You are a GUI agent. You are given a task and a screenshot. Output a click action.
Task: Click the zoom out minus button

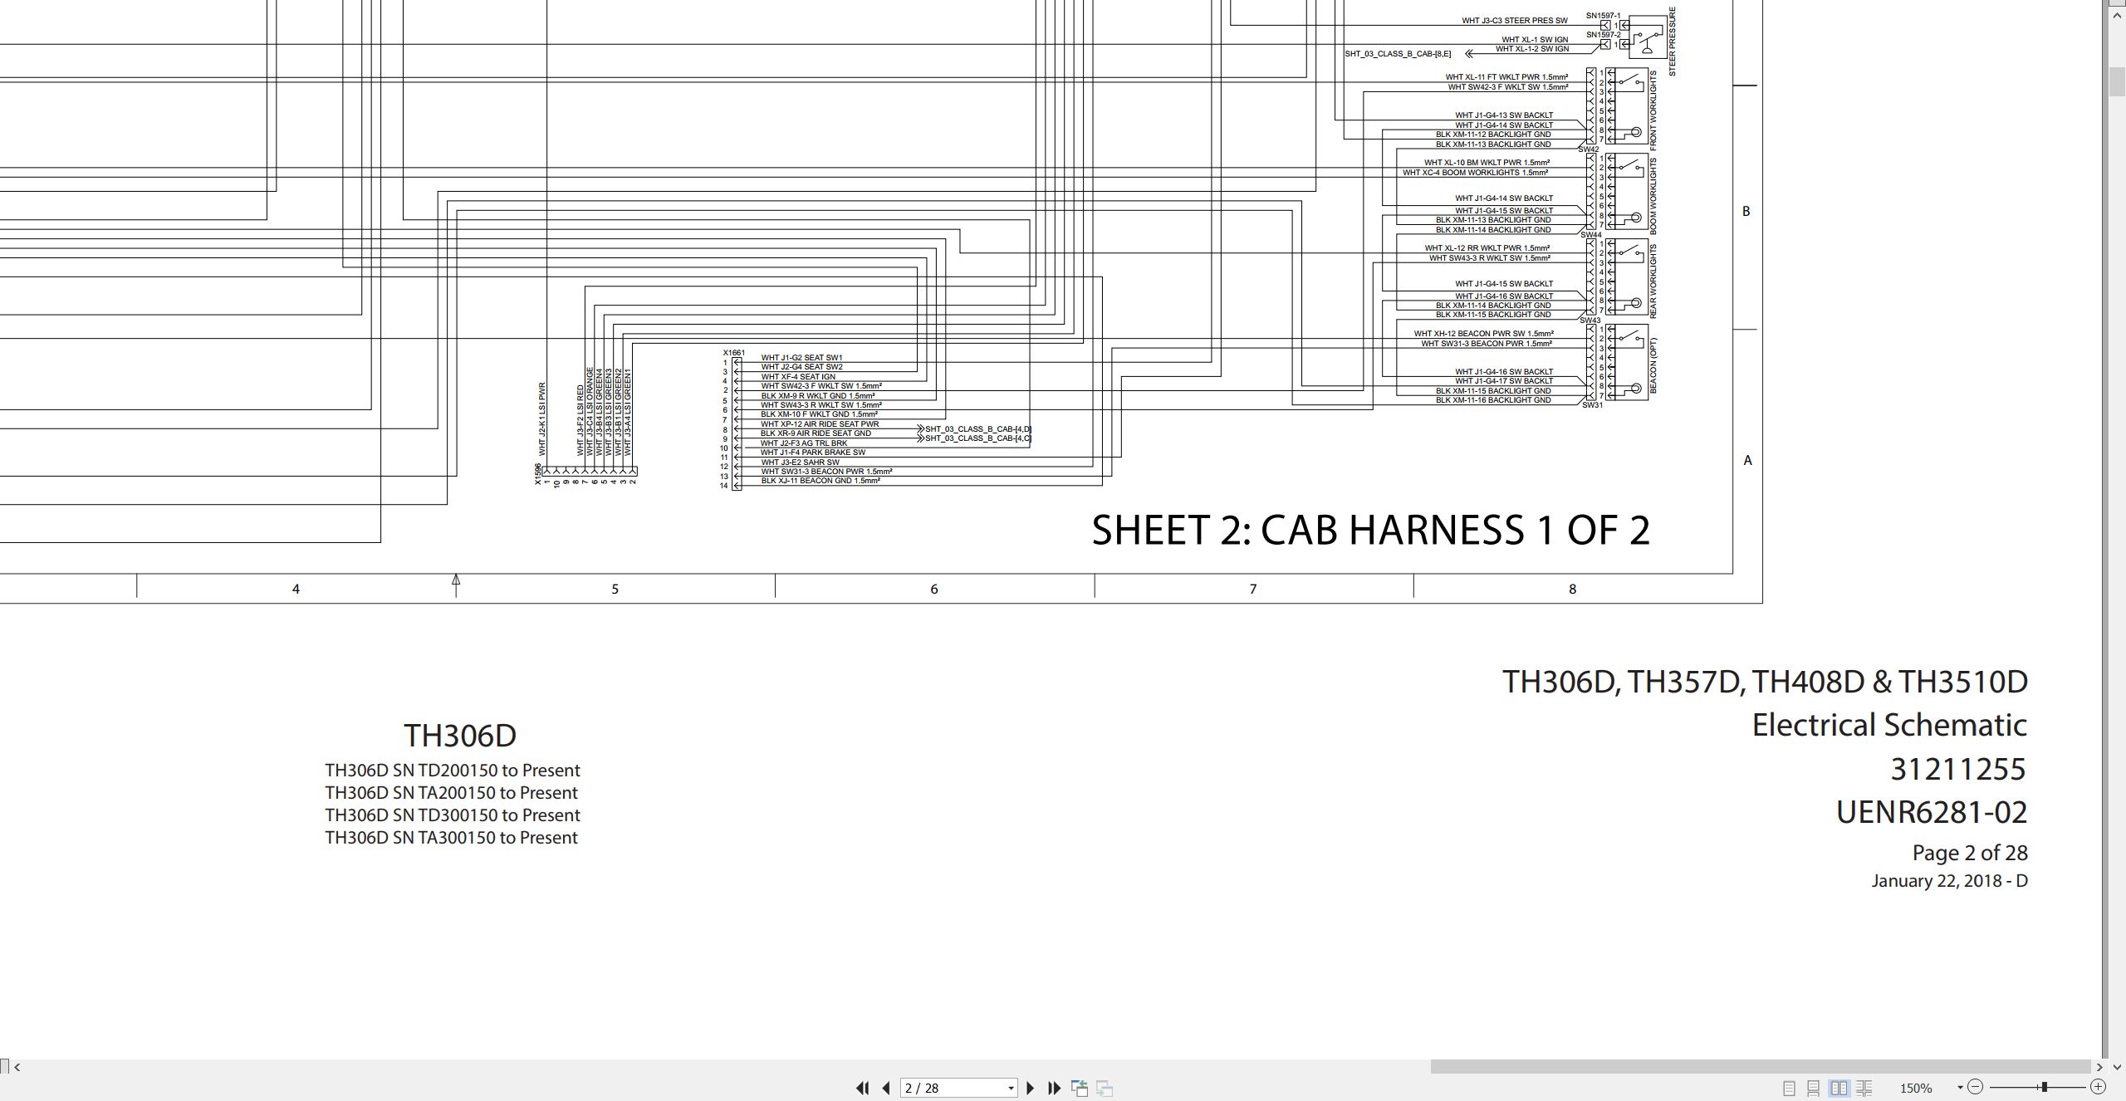(1976, 1087)
